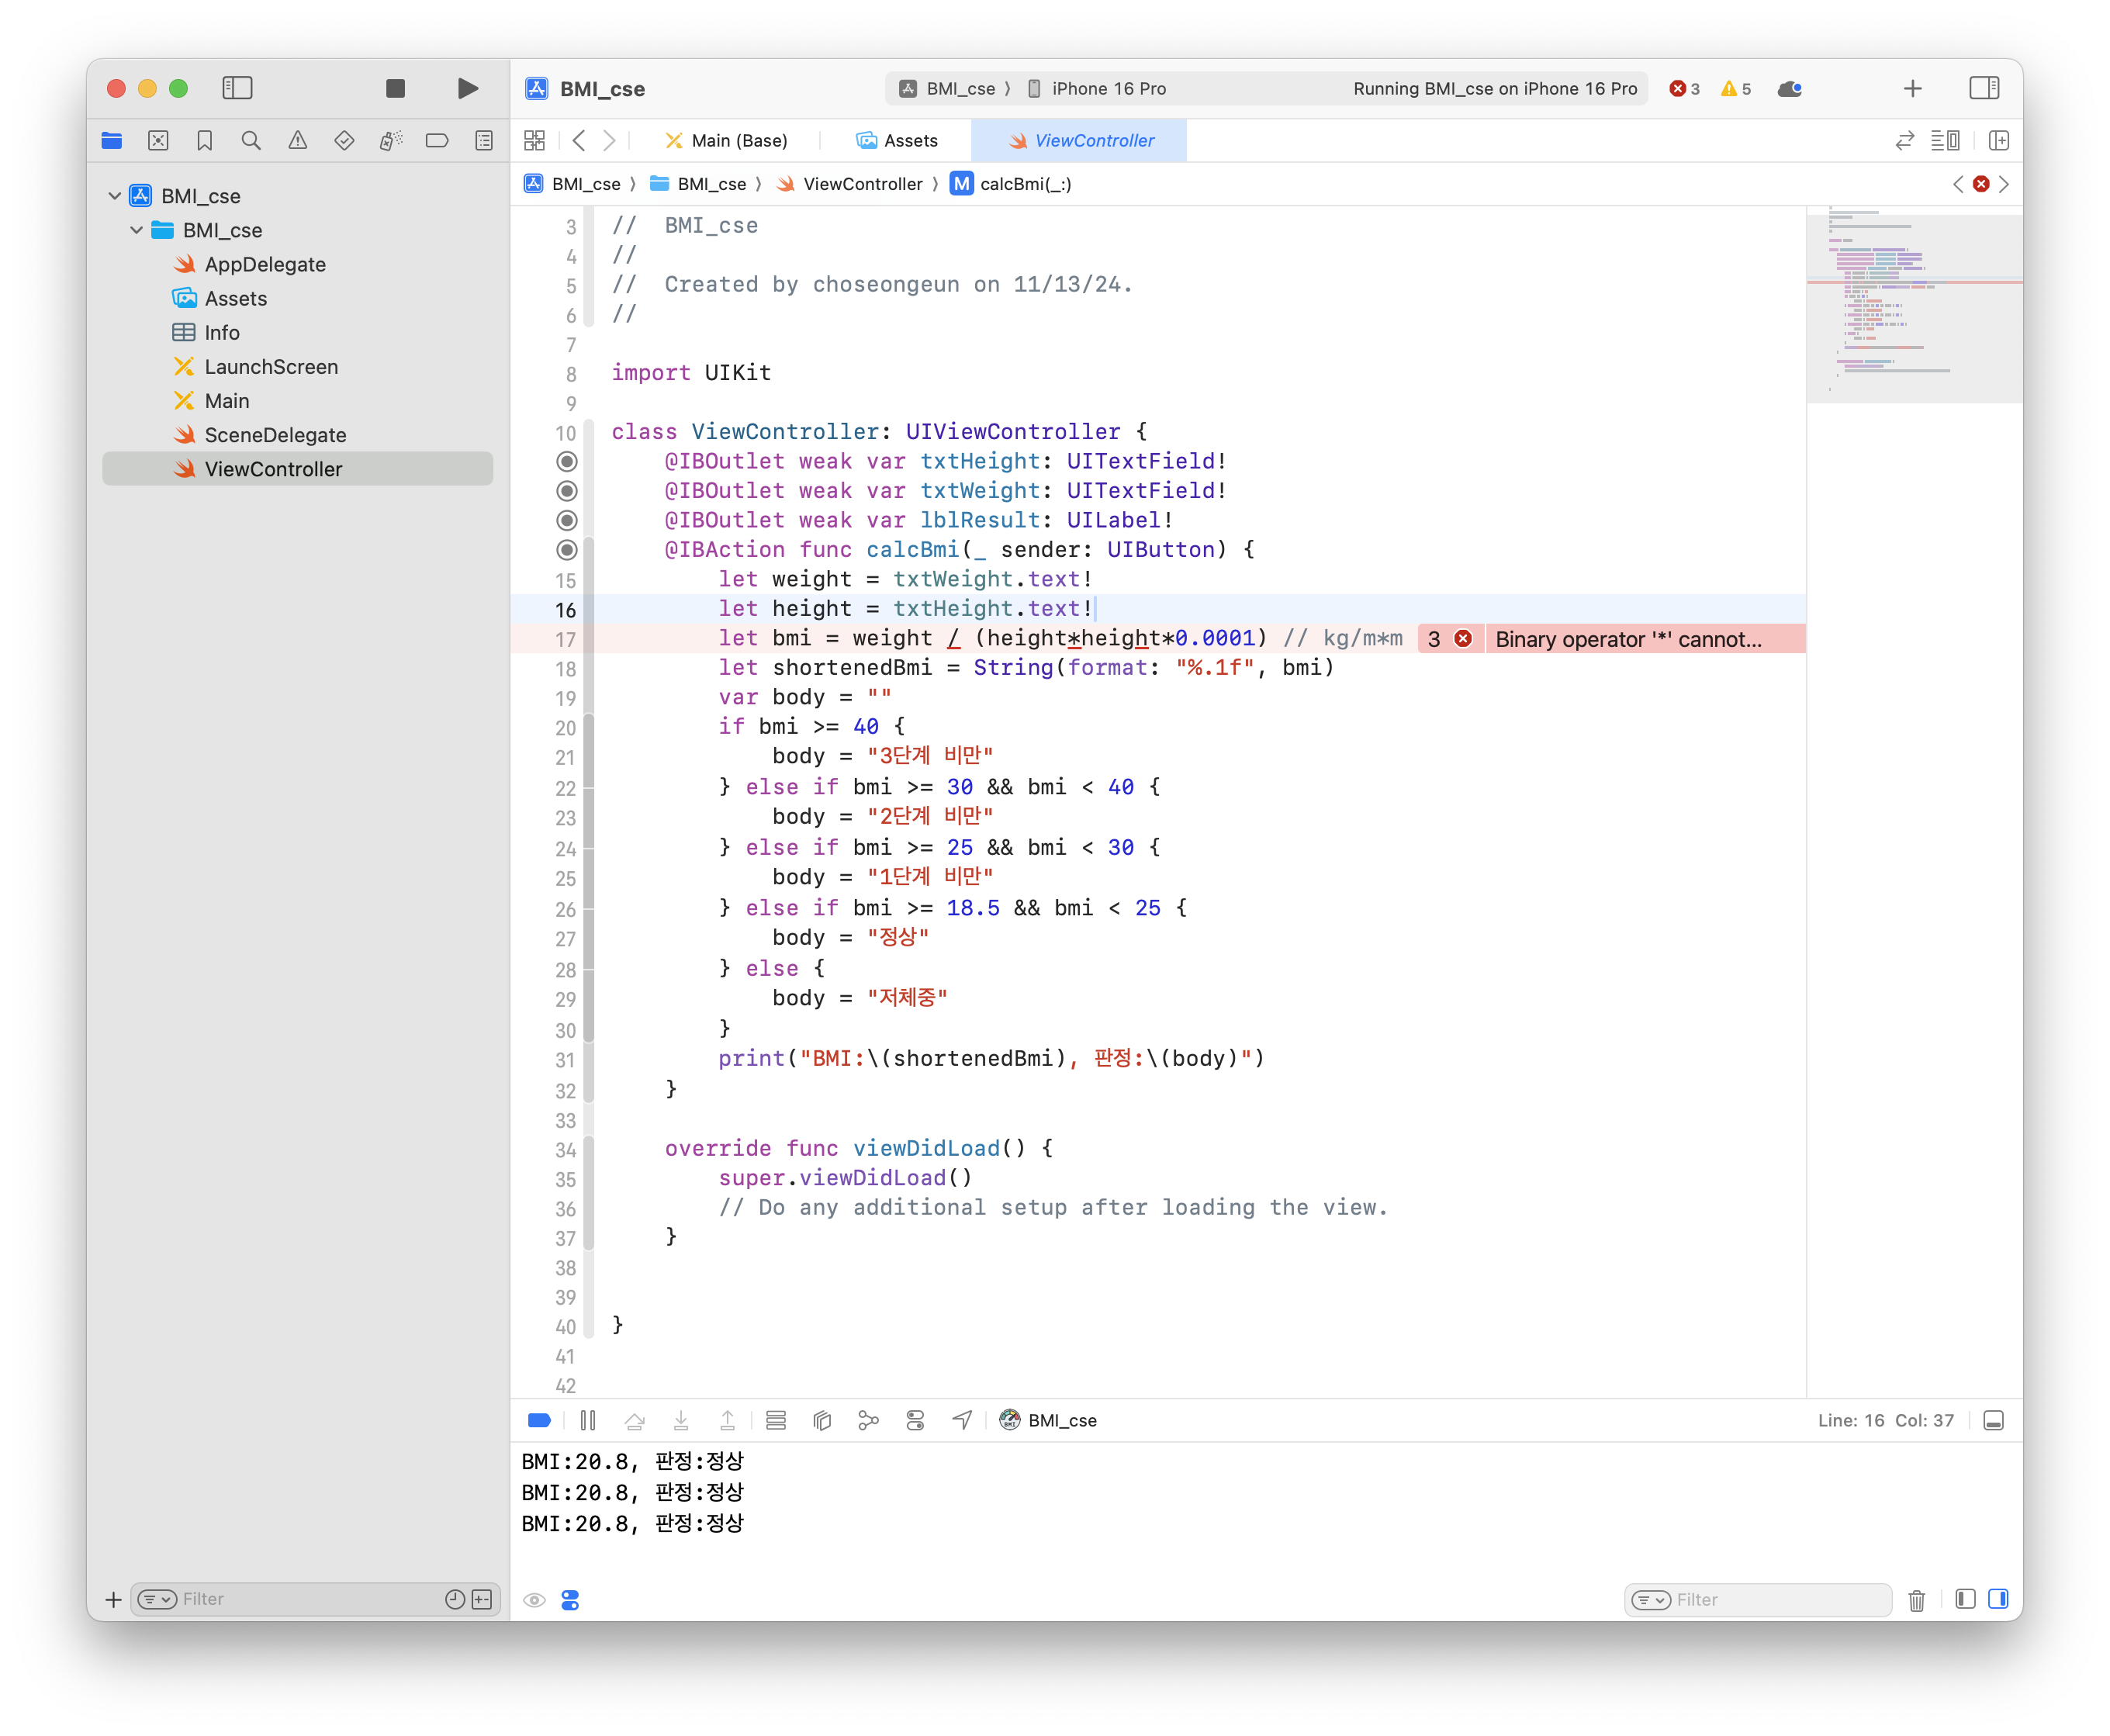The width and height of the screenshot is (2110, 1736).
Task: Toggle the right inspector panel
Action: (x=1984, y=88)
